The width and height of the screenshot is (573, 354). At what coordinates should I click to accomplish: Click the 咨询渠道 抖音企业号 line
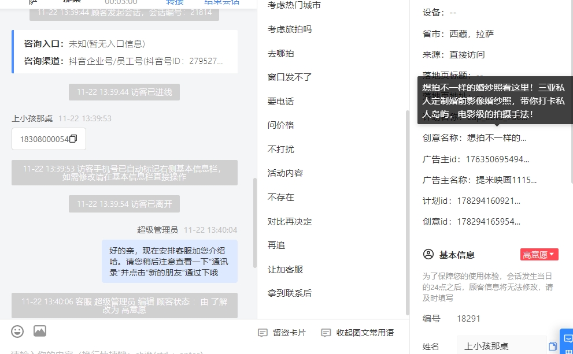[x=124, y=61]
